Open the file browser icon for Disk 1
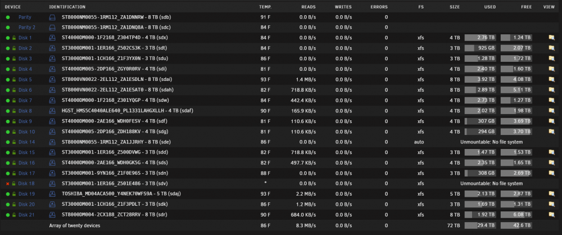The height and width of the screenshot is (235, 562). click(x=551, y=37)
